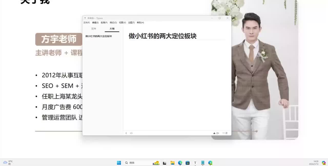Open the 段落(P) menu
Image resolution: width=328 pixels, height=166 pixels.
point(104,23)
